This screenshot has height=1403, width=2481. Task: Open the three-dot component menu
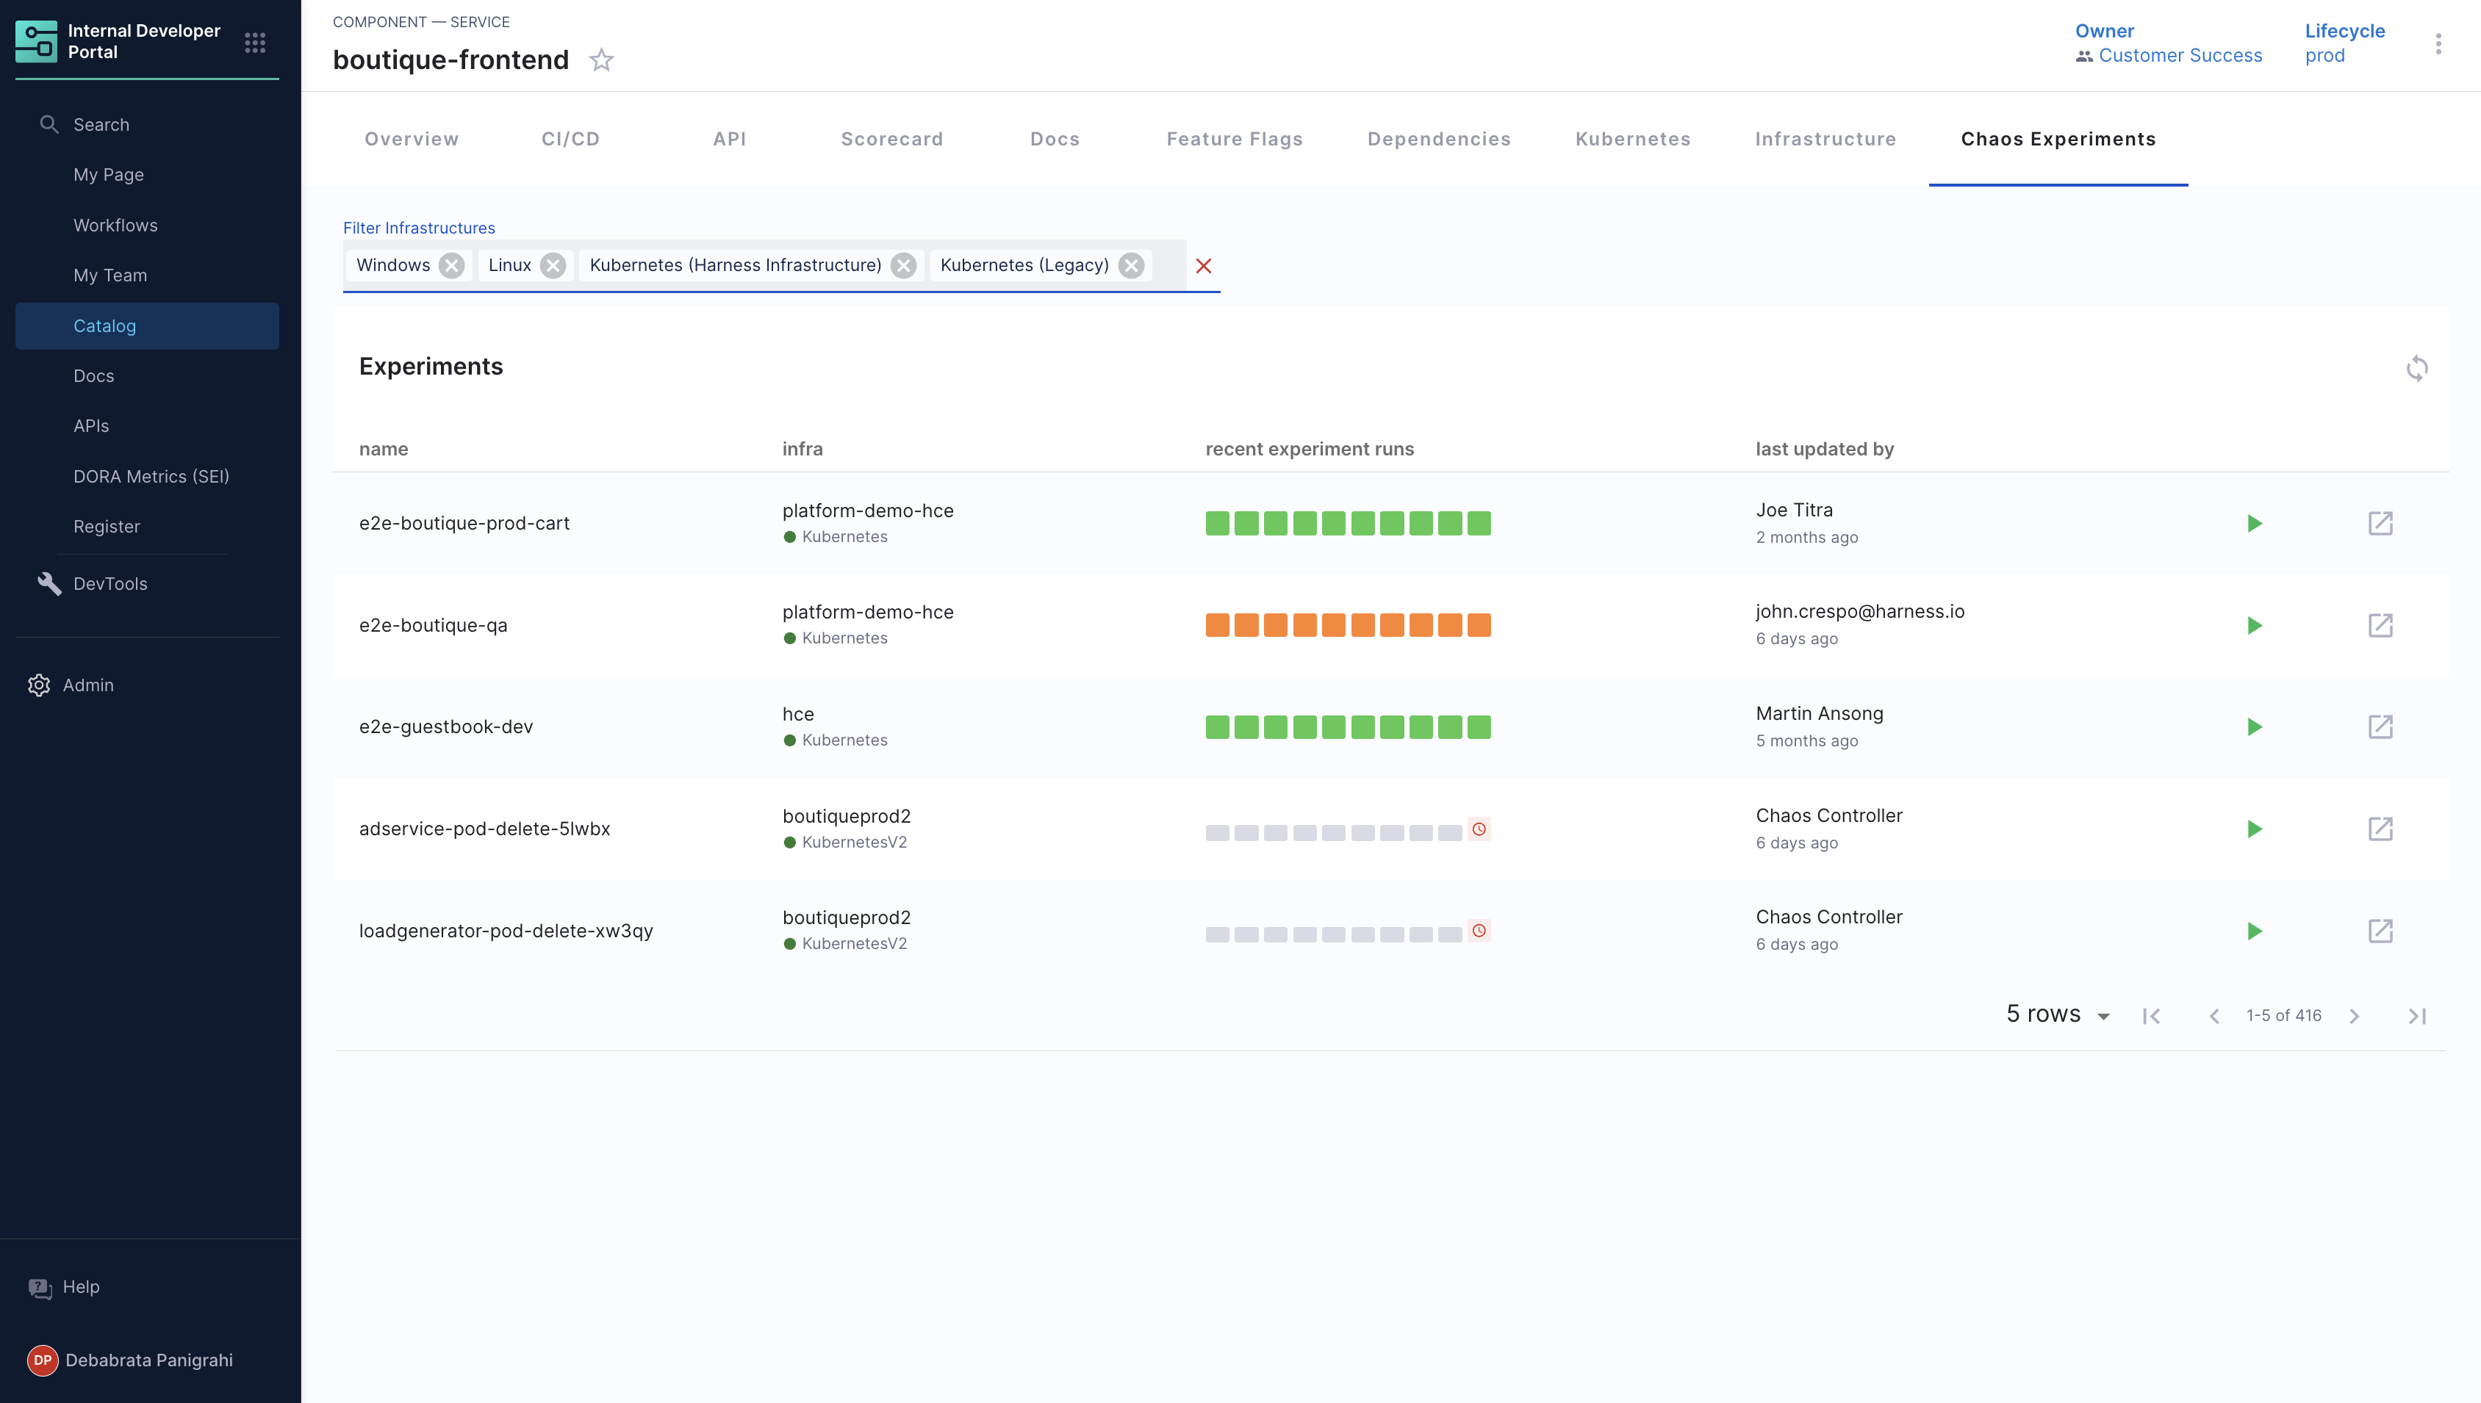pyautogui.click(x=2438, y=43)
